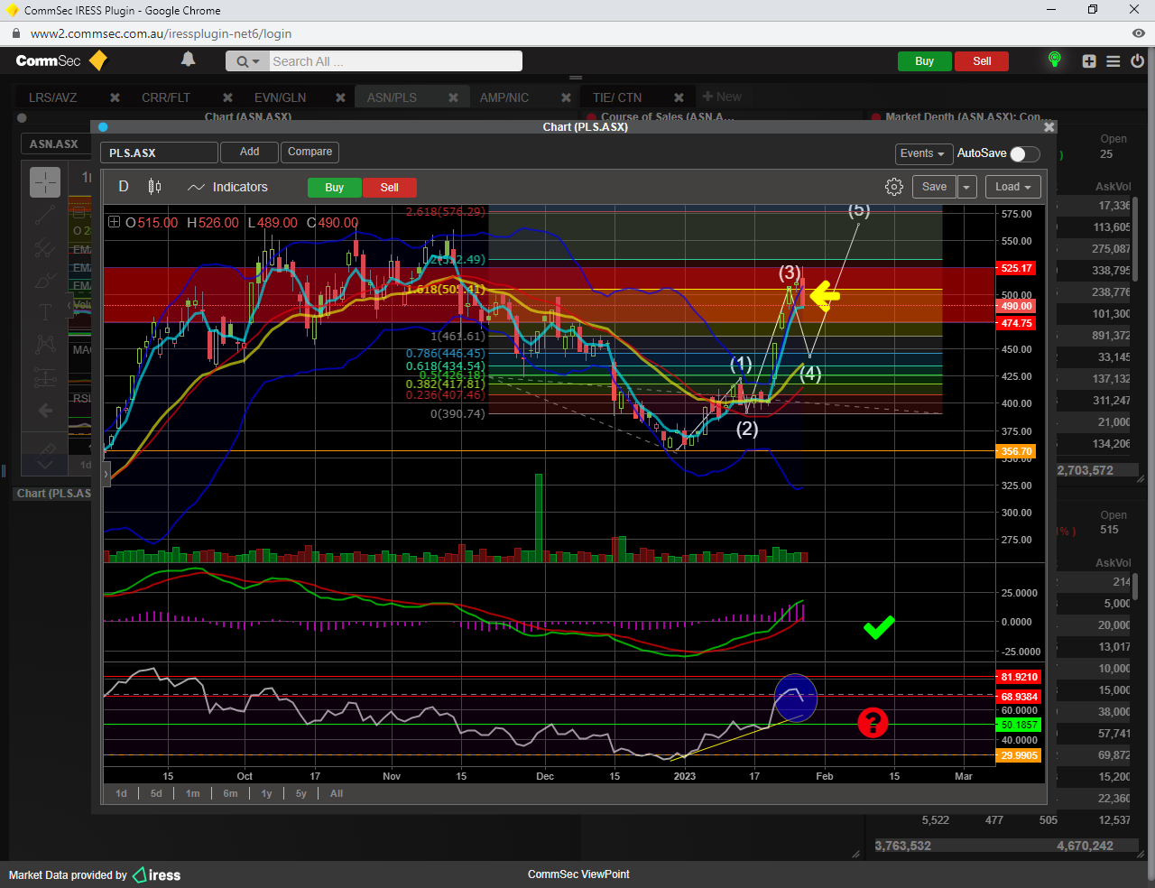
Task: Close the PLS.ASX chart popup
Action: click(1049, 127)
